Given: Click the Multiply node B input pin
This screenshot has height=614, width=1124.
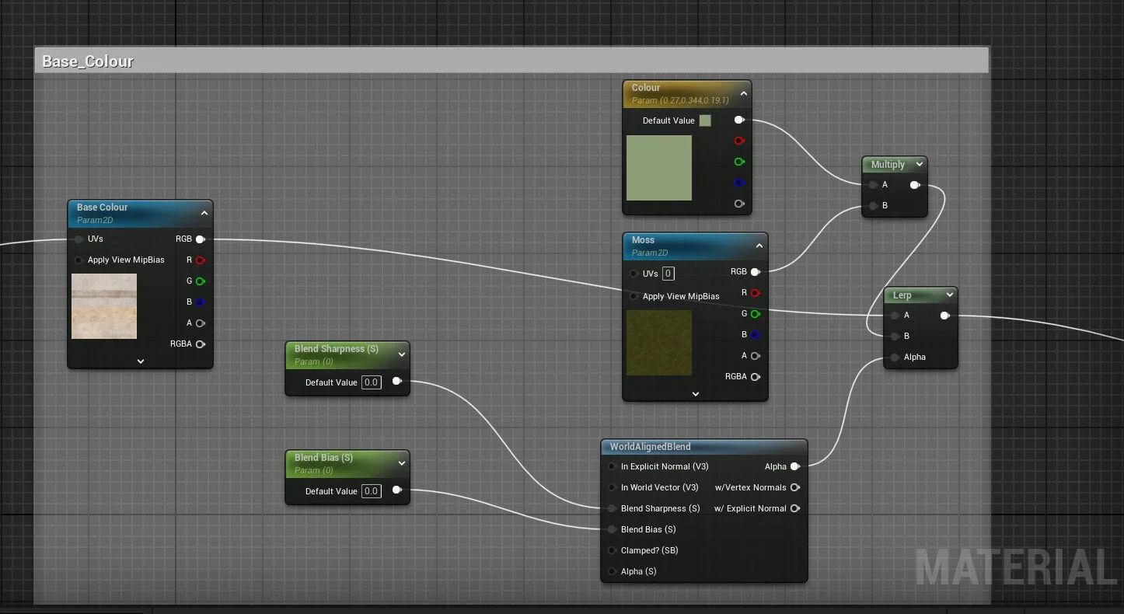Looking at the screenshot, I should click(x=873, y=206).
